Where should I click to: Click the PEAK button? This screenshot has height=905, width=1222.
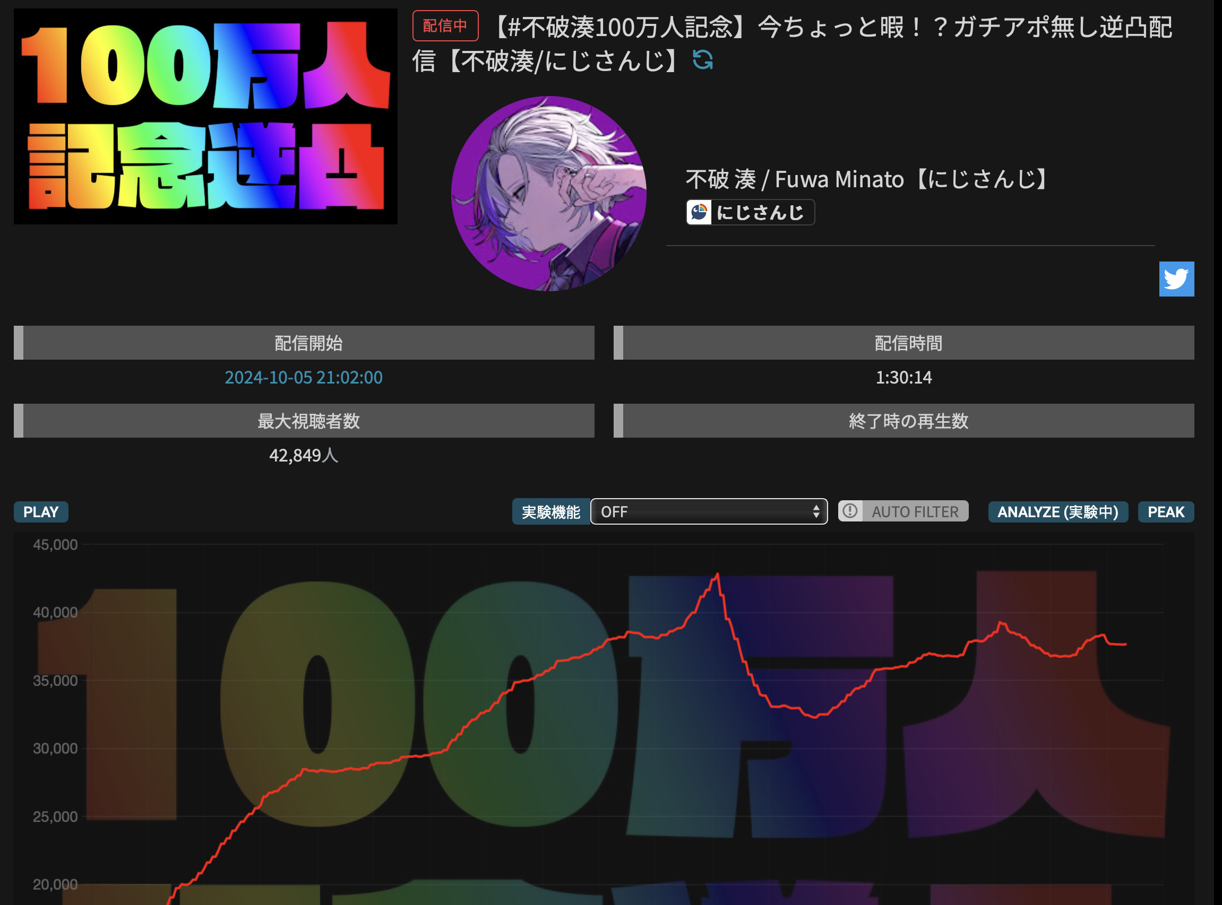[x=1166, y=512]
